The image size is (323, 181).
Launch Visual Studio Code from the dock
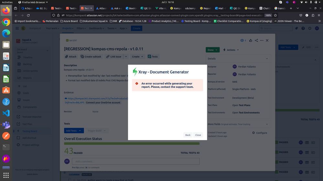click(6, 113)
